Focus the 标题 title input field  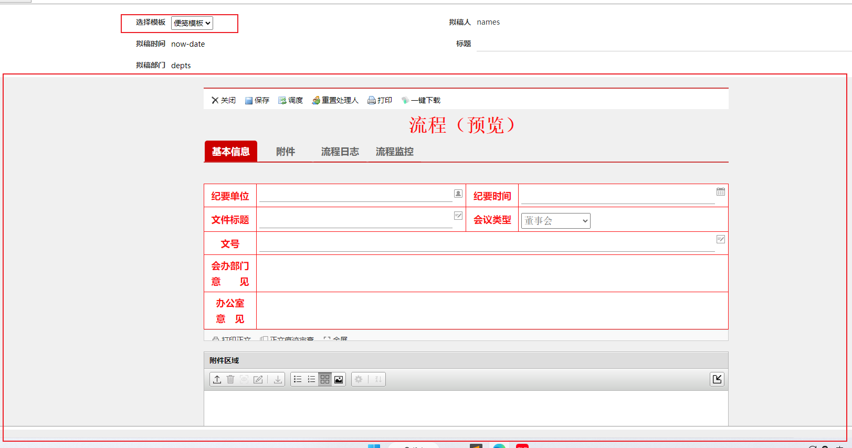pos(664,44)
